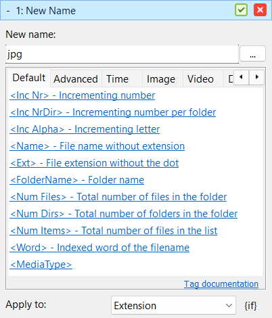Insert the <MediaType> tag
This screenshot has height=318, width=272.
41,265
